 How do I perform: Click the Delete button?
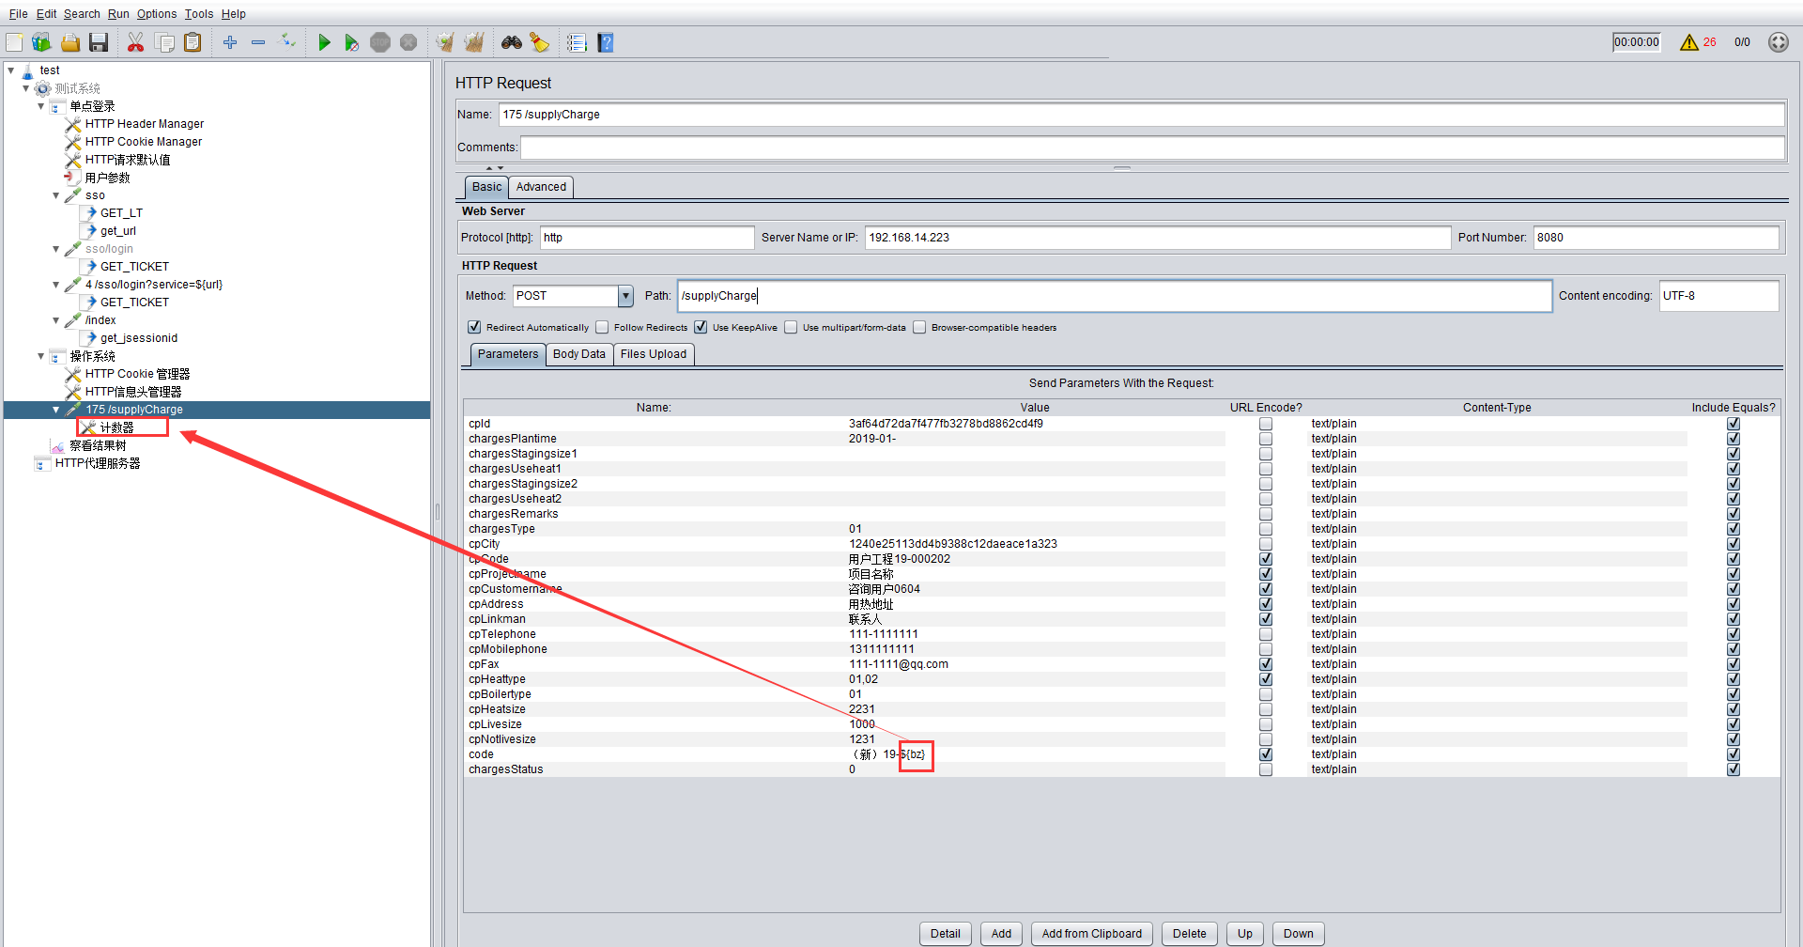point(1190,934)
